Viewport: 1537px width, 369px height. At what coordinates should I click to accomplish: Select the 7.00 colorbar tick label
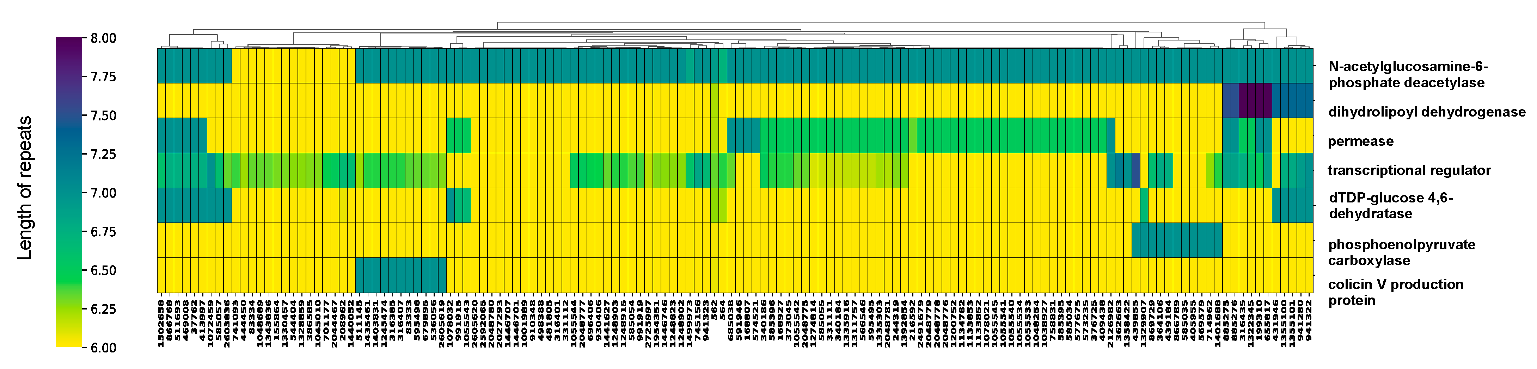[103, 193]
